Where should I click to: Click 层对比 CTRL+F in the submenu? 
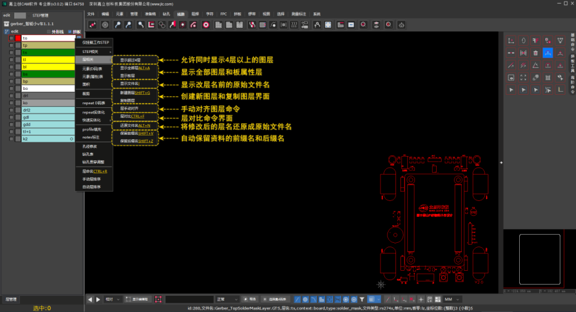135,117
